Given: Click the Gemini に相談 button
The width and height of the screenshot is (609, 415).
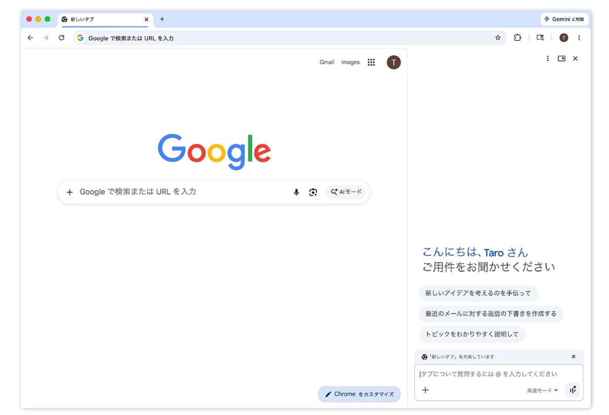Looking at the screenshot, I should pyautogui.click(x=564, y=19).
